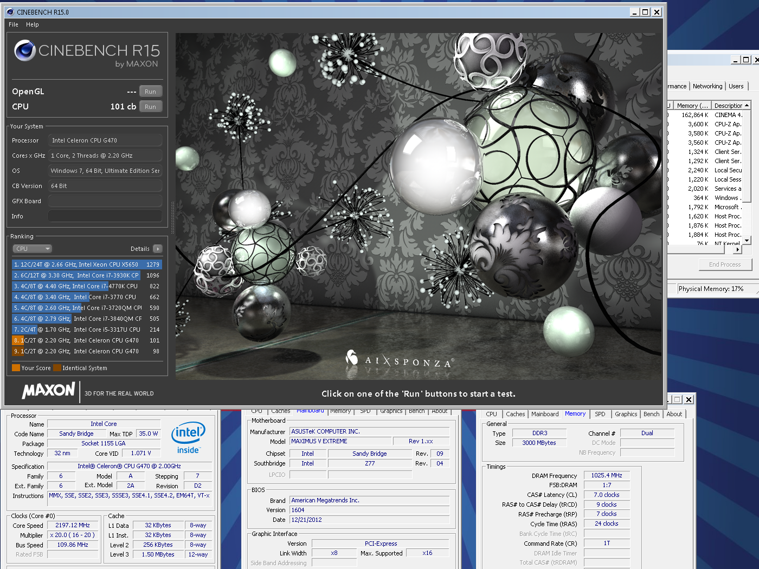Click the Physical Memory 17% status entry
759x569 pixels.
pyautogui.click(x=711, y=289)
